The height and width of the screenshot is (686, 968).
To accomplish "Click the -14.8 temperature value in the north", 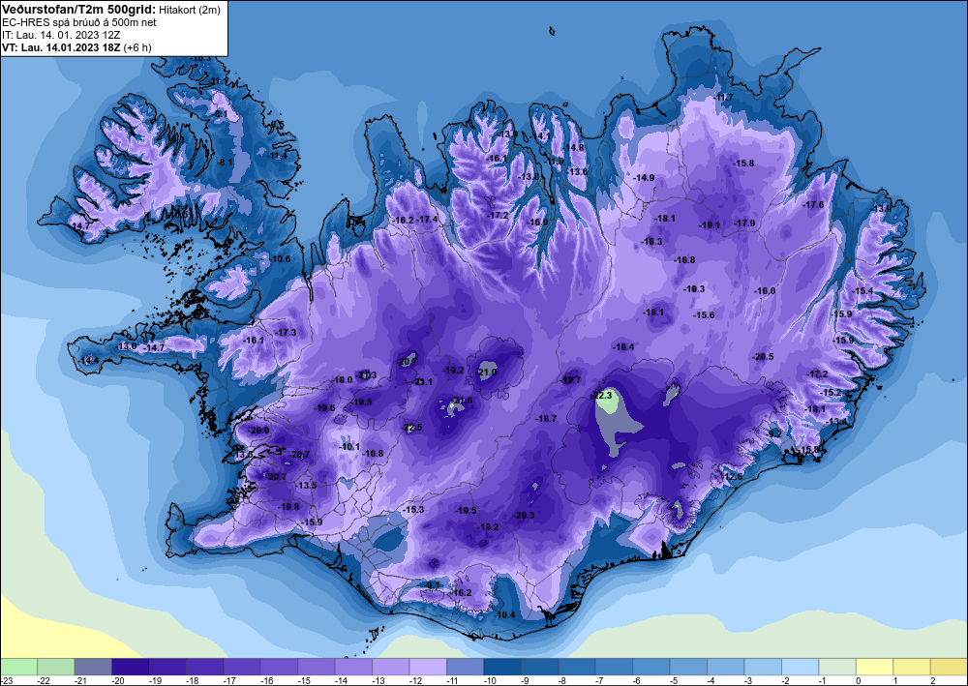I will click(x=574, y=147).
